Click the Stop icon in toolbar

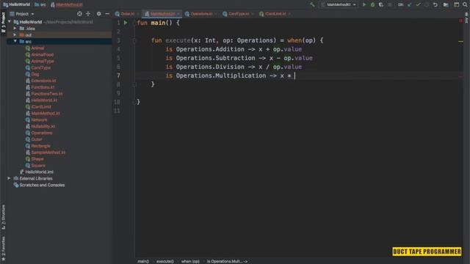tap(390, 4)
